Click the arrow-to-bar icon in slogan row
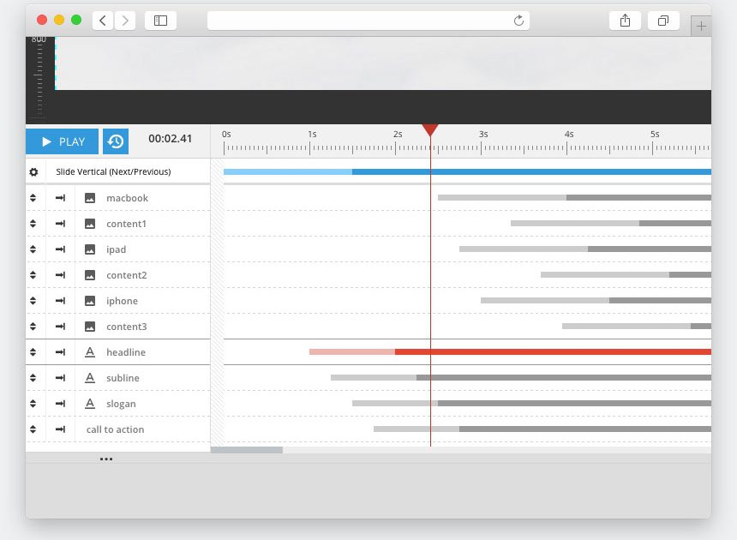This screenshot has height=540, width=737. (60, 403)
